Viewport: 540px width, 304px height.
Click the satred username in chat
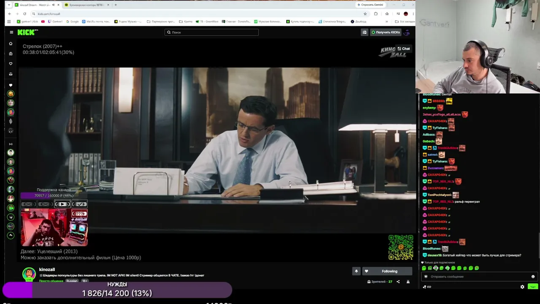(433, 155)
